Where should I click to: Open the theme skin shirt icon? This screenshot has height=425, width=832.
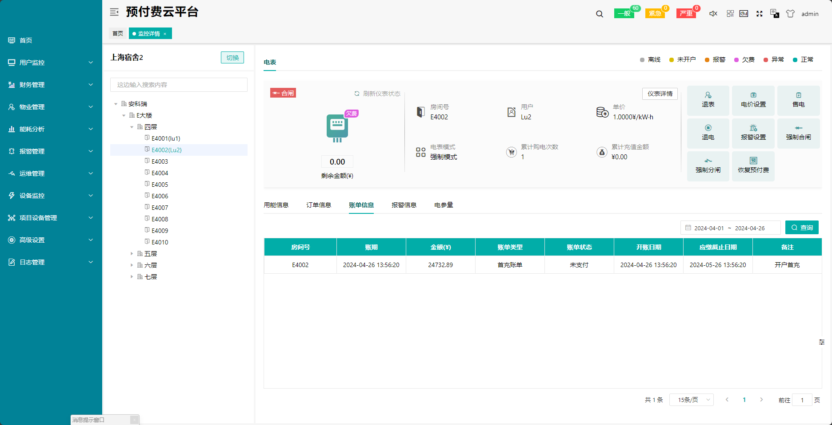pos(790,14)
